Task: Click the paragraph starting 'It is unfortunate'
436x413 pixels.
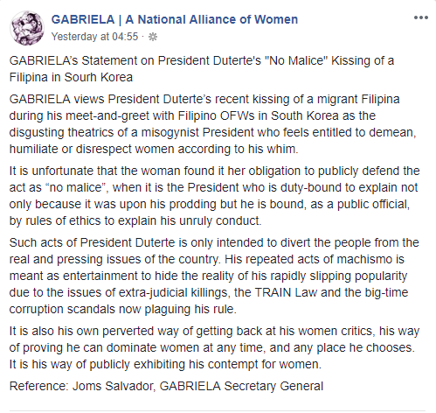Action: [214, 196]
